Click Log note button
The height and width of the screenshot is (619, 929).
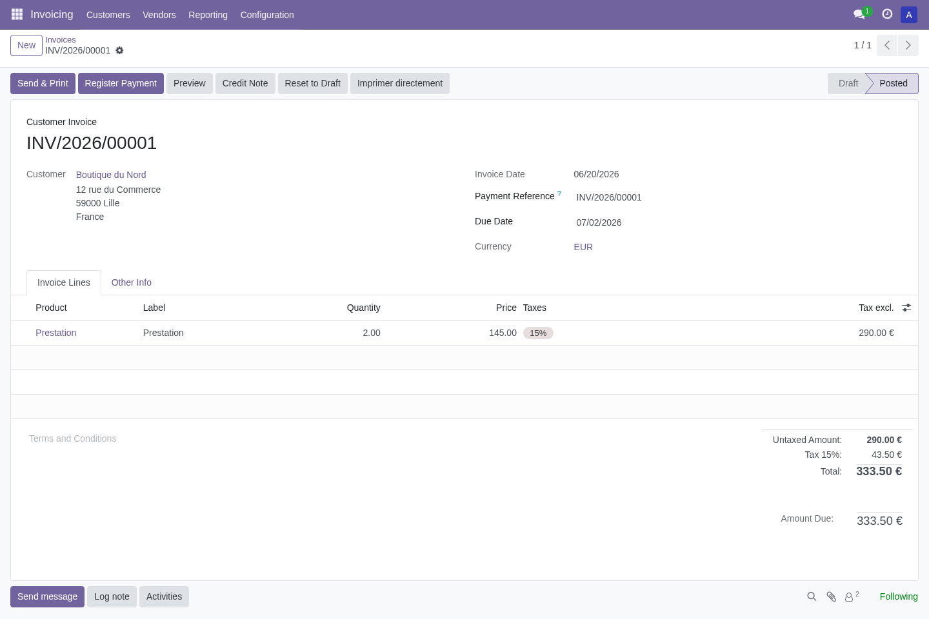pyautogui.click(x=112, y=596)
